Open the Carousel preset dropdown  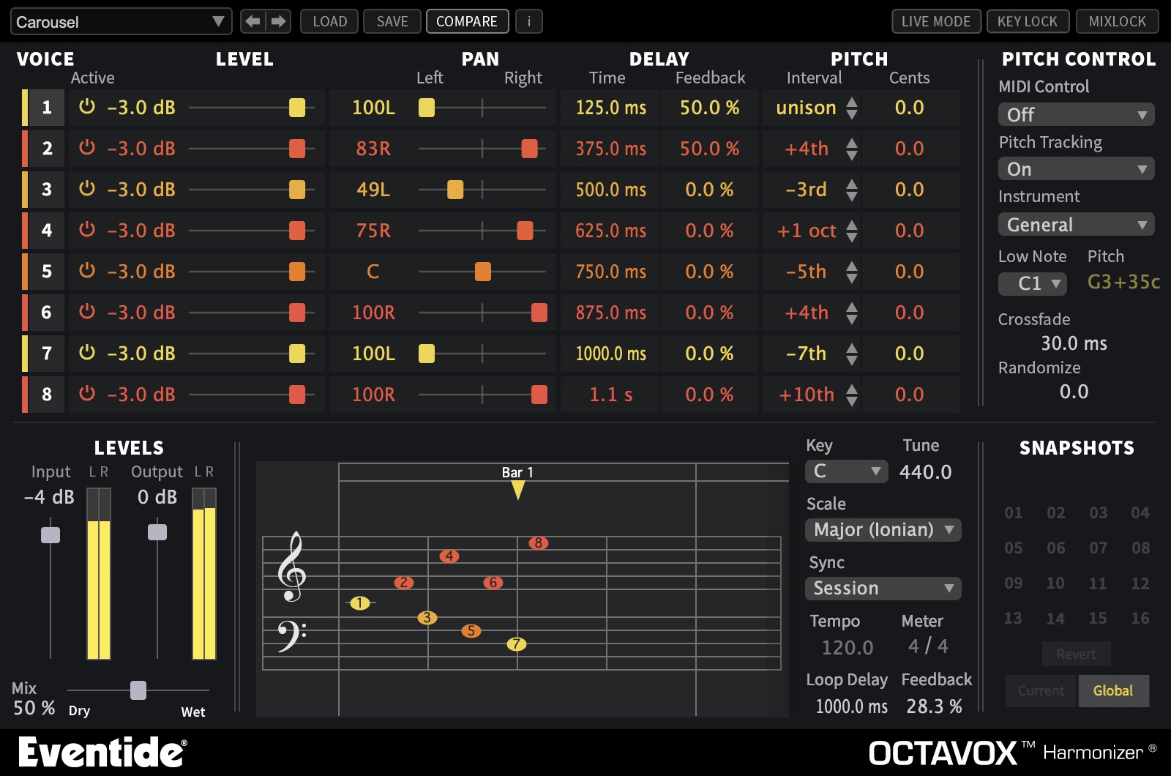tap(121, 21)
